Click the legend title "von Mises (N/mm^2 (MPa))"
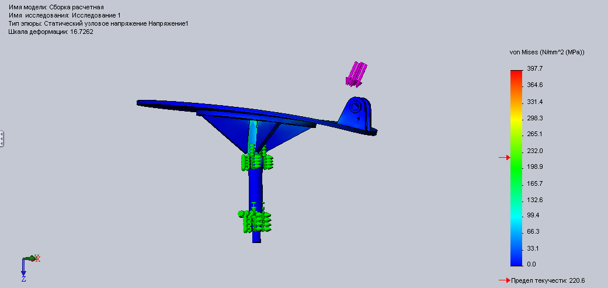 coord(546,52)
